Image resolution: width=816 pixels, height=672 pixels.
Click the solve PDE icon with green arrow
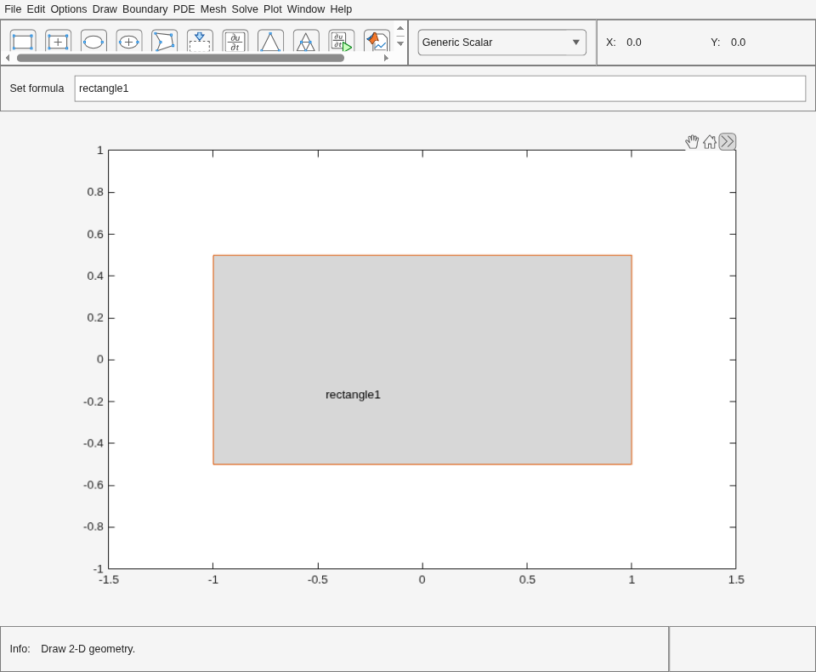tap(342, 41)
